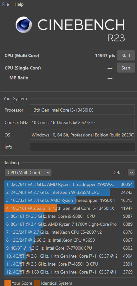Select the orange i5-13450HX ranking row
137x286 pixels.
[x=69, y=208]
